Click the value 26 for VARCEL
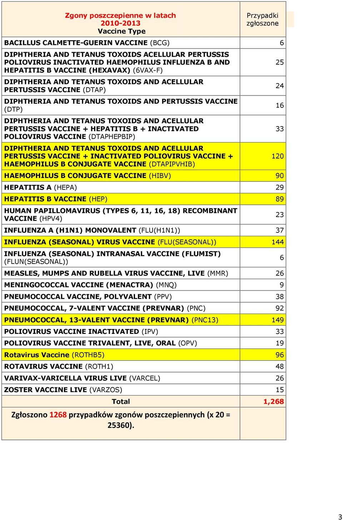Screen dimensions: 343x520 pos(279,378)
